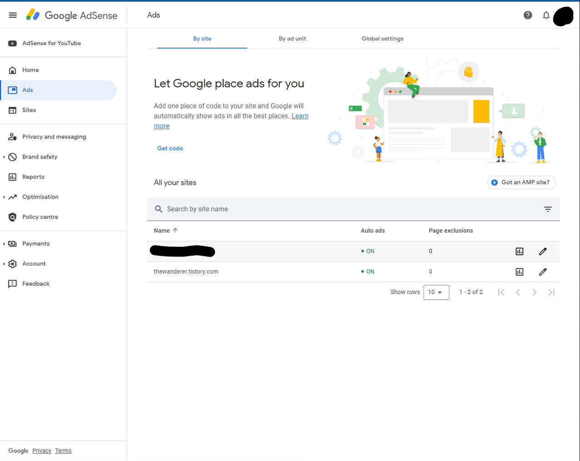Click the Account gear icon

13,264
